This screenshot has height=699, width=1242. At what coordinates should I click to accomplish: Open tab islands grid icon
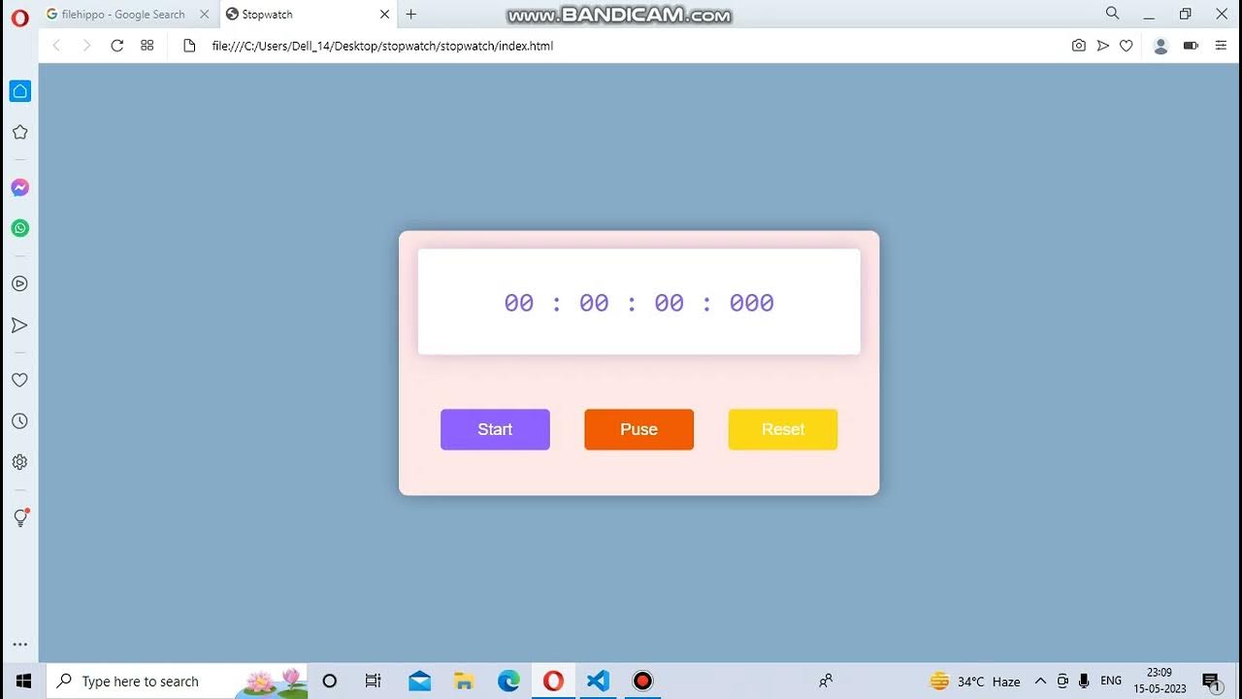pos(147,46)
